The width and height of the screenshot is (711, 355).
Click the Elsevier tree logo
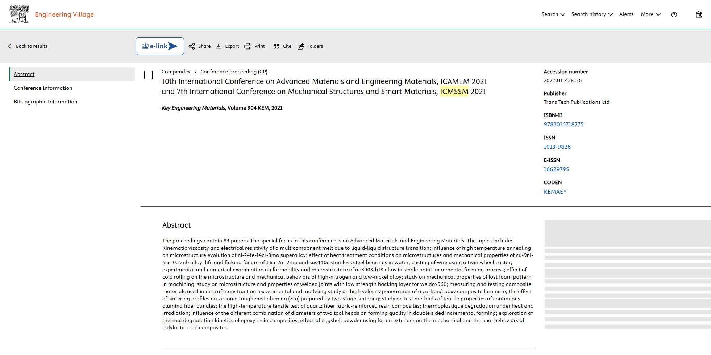click(19, 14)
